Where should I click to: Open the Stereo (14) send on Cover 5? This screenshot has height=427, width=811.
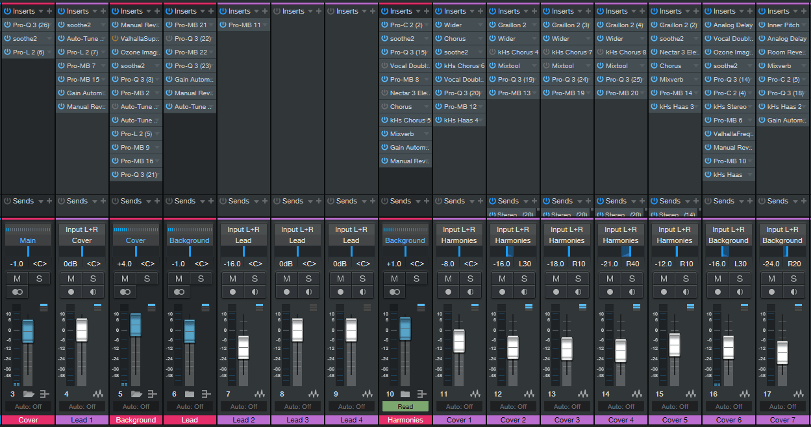click(675, 214)
